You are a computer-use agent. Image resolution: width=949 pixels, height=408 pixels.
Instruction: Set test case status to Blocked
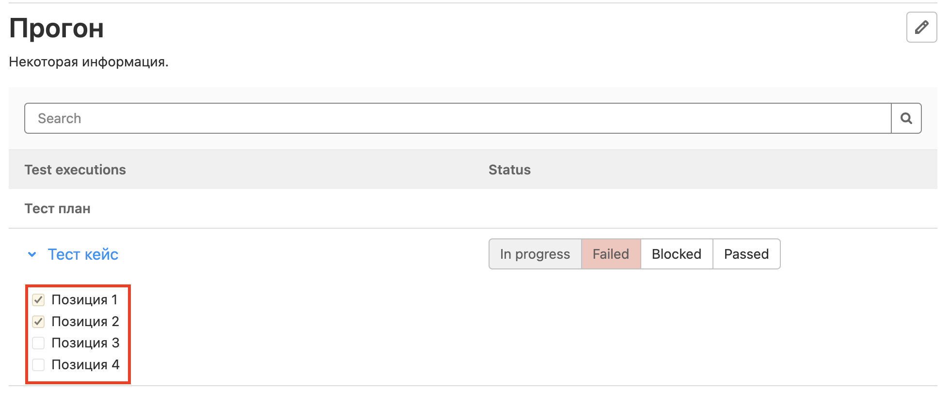pos(676,254)
